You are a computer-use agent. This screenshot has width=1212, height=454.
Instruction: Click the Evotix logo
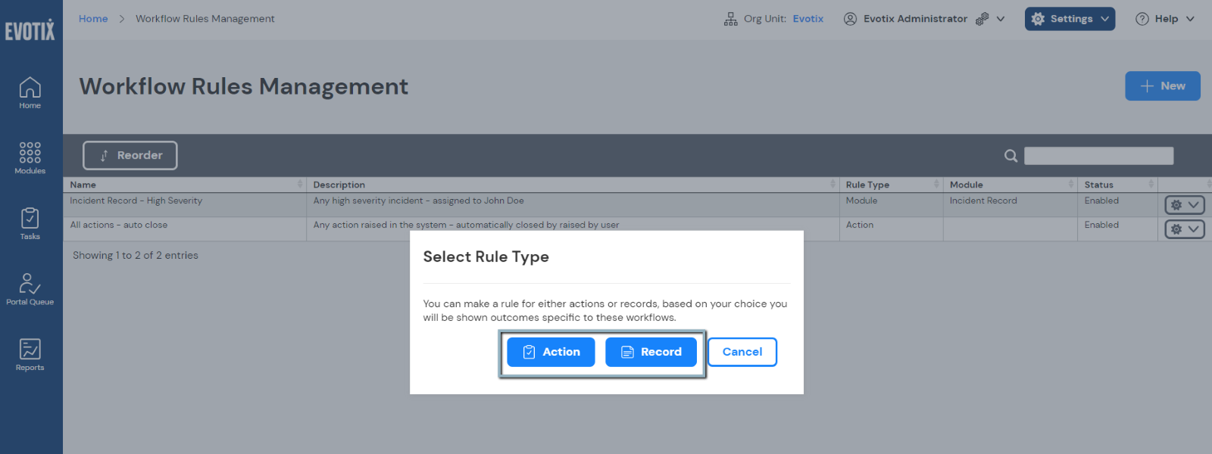tap(30, 30)
